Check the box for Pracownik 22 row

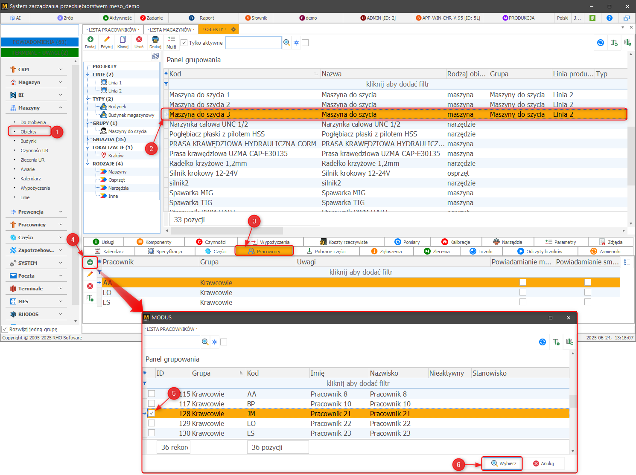(x=152, y=423)
